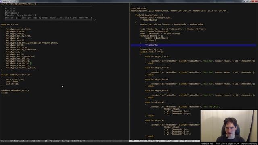Screen dimensions: 258x145
Task: Click 'MetaType_rectangle2,' enum entry
Action: coord(18,59)
